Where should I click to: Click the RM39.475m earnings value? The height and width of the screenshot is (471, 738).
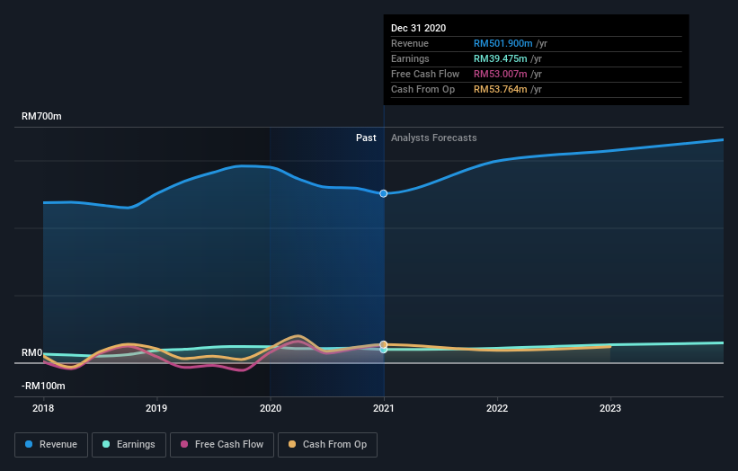pos(501,58)
